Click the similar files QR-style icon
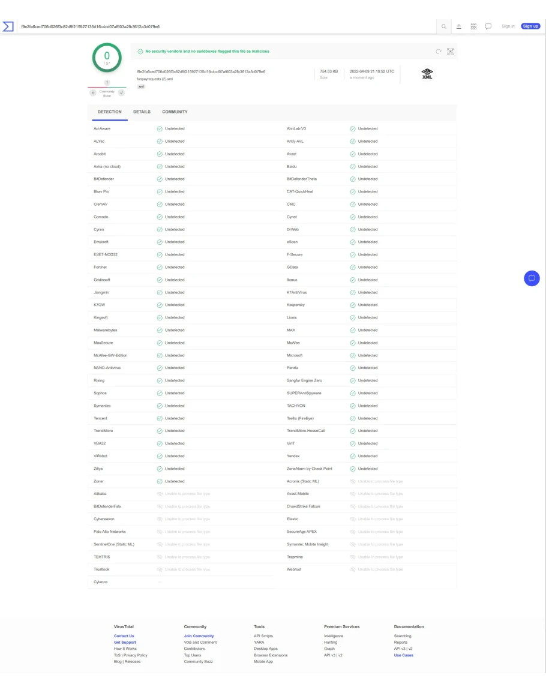546x693 pixels. (x=451, y=52)
